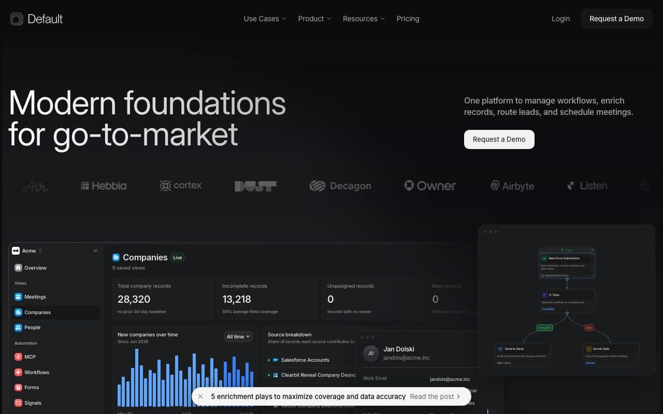Image resolution: width=663 pixels, height=414 pixels.
Task: Click the Signals icon in the sidebar
Action: click(19, 403)
